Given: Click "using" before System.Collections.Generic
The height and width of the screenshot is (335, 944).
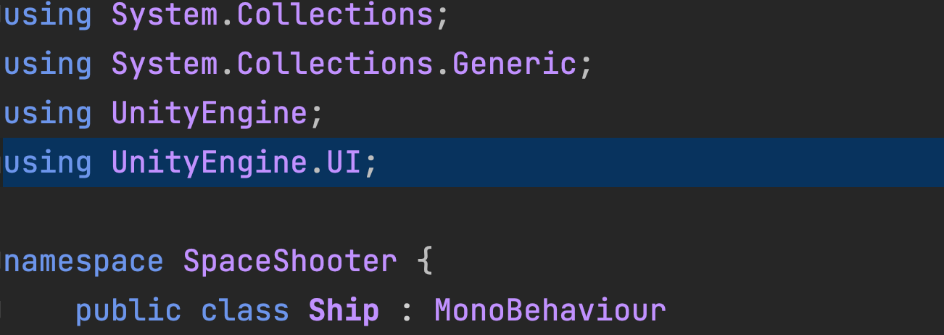Looking at the screenshot, I should [x=48, y=65].
